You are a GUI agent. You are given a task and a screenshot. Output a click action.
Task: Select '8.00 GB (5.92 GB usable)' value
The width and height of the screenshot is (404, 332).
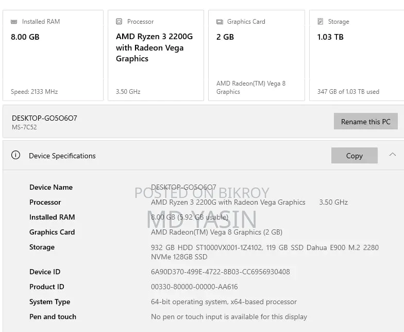[190, 217]
